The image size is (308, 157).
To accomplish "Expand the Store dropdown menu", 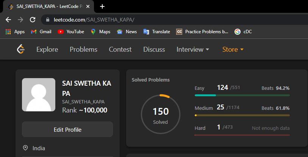I will 233,49.
